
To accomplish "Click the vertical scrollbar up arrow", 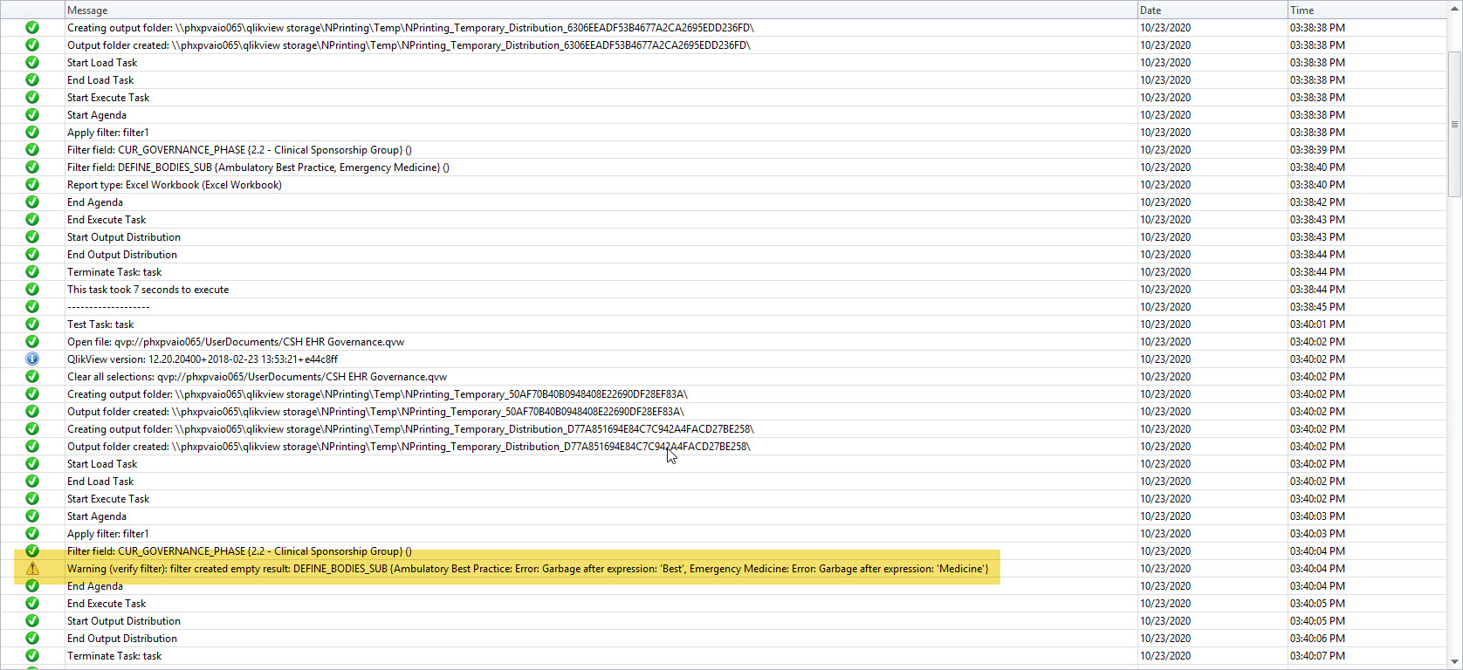I will [1454, 9].
